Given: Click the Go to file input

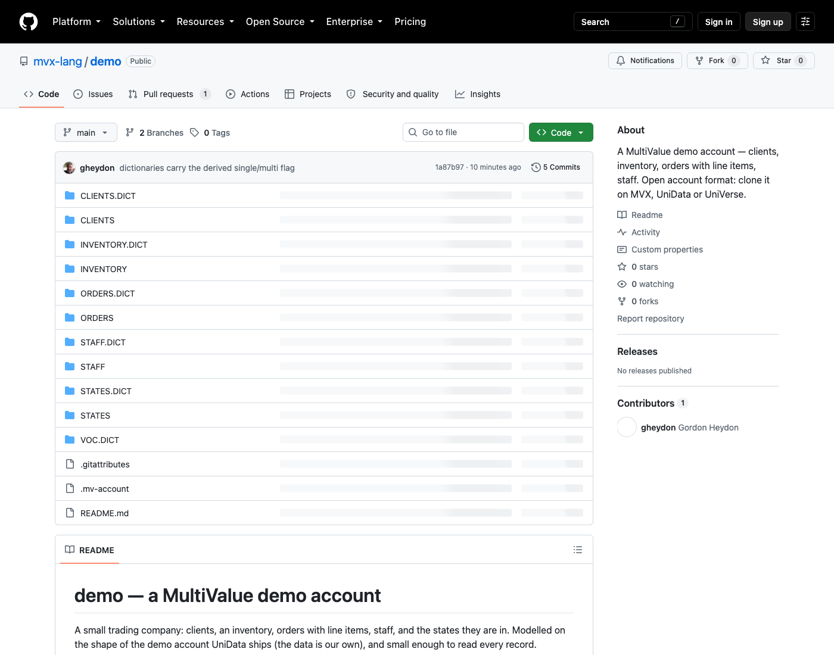Looking at the screenshot, I should [x=463, y=132].
